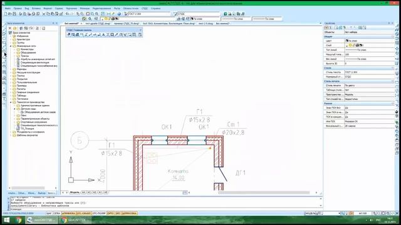401x225 pixels.
Task: Click the text 'A' icon in the СПДС main panel
Action: coord(103,35)
